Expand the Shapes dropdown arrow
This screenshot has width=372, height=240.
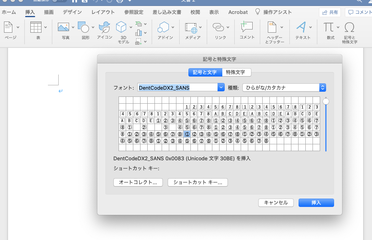tap(93, 27)
